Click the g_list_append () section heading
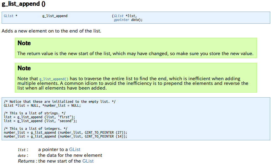This screenshot has height=164, width=271. [x=24, y=4]
